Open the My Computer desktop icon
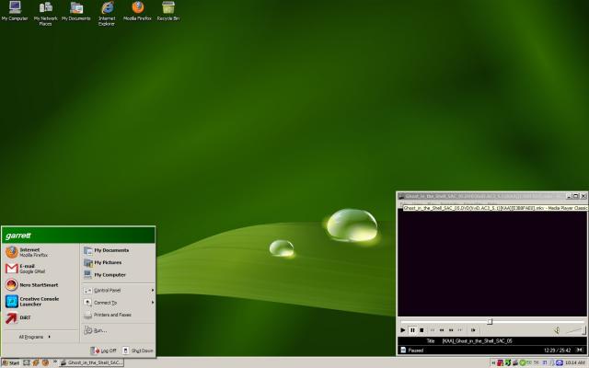The width and height of the screenshot is (589, 368). tap(15, 10)
